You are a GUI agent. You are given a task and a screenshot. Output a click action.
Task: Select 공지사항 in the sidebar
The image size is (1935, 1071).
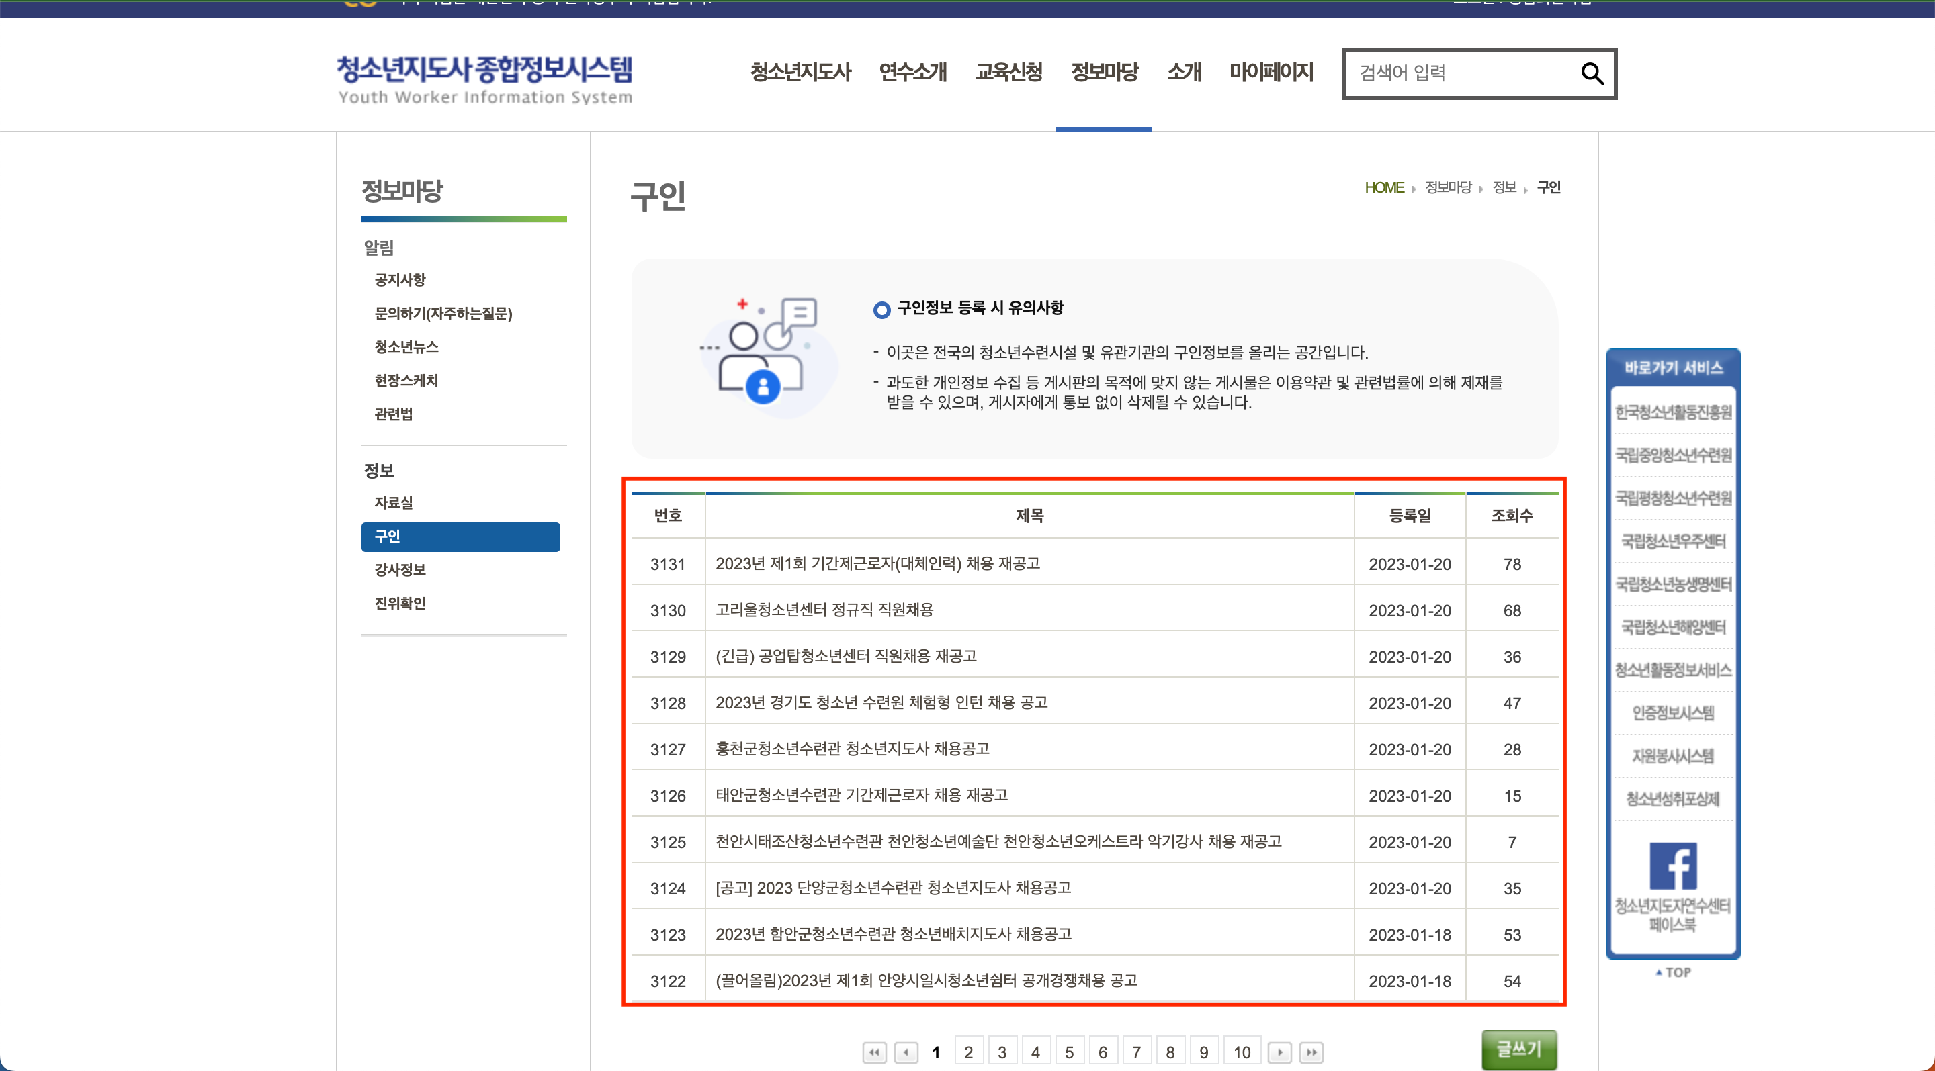click(x=400, y=280)
